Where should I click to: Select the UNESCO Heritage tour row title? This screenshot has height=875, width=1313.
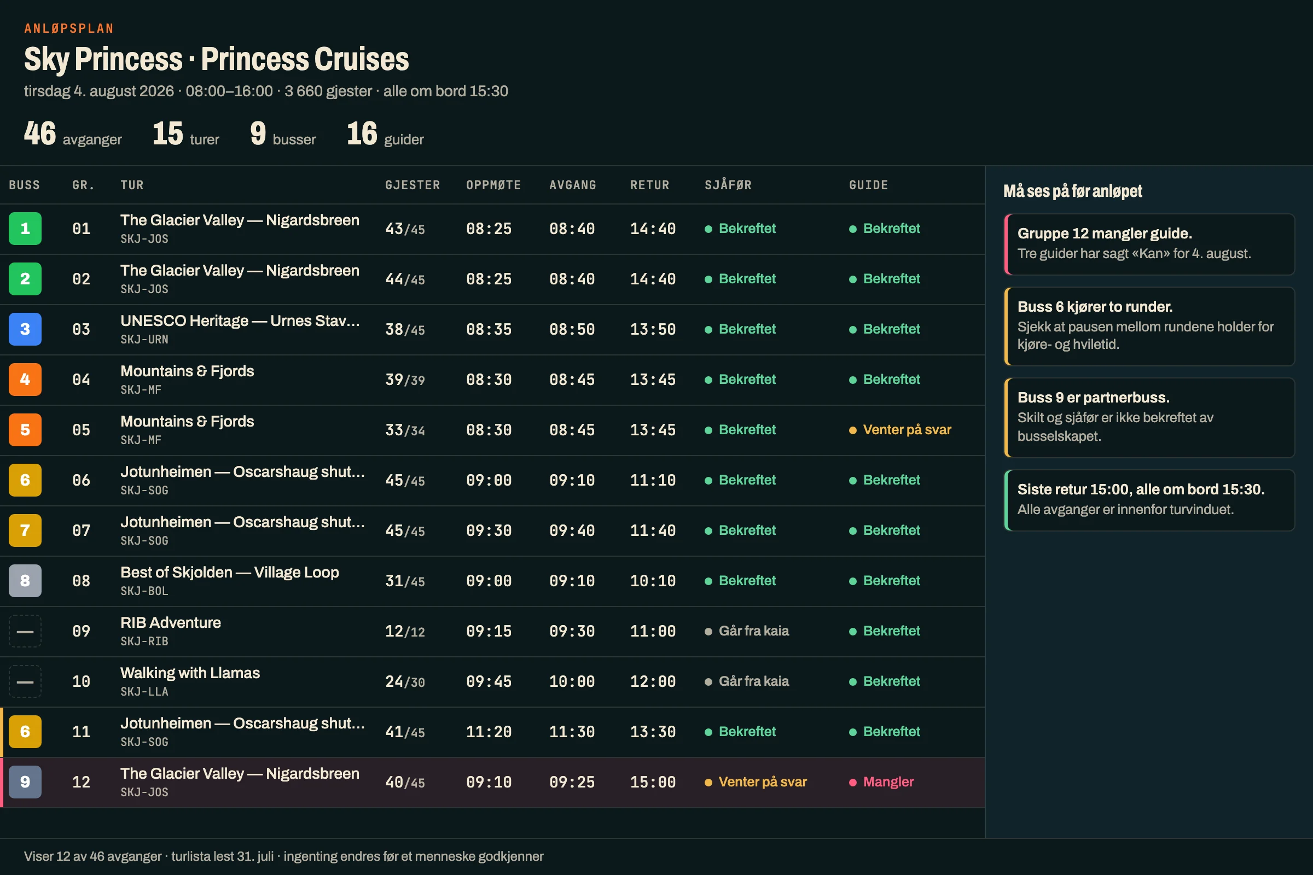pyautogui.click(x=240, y=321)
